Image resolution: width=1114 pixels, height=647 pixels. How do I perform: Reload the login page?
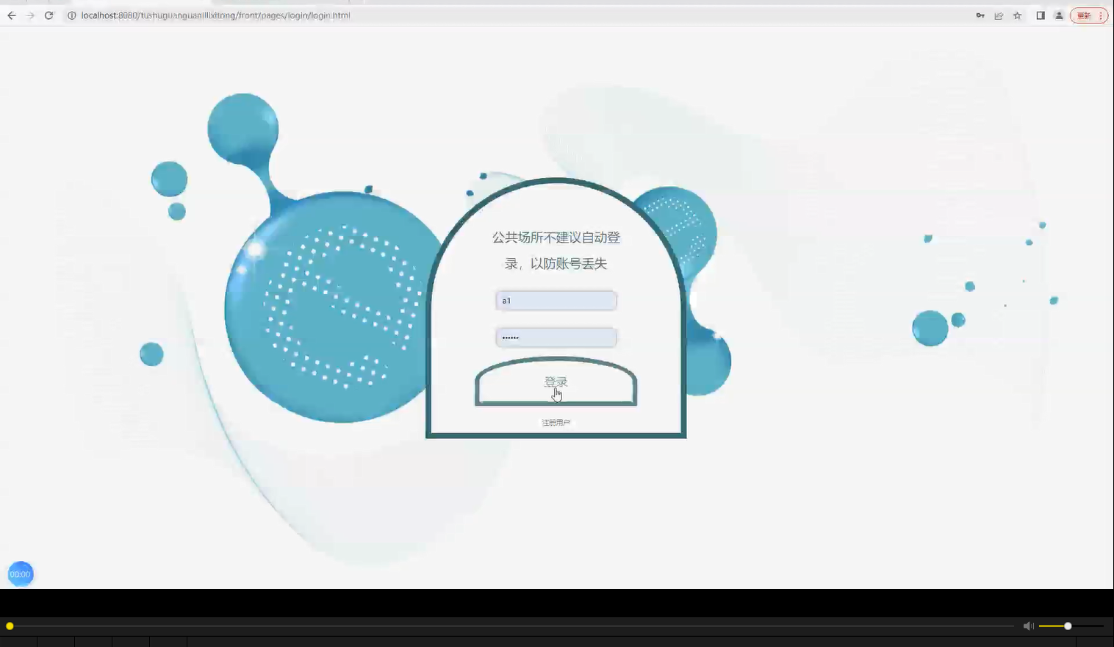[x=48, y=15]
